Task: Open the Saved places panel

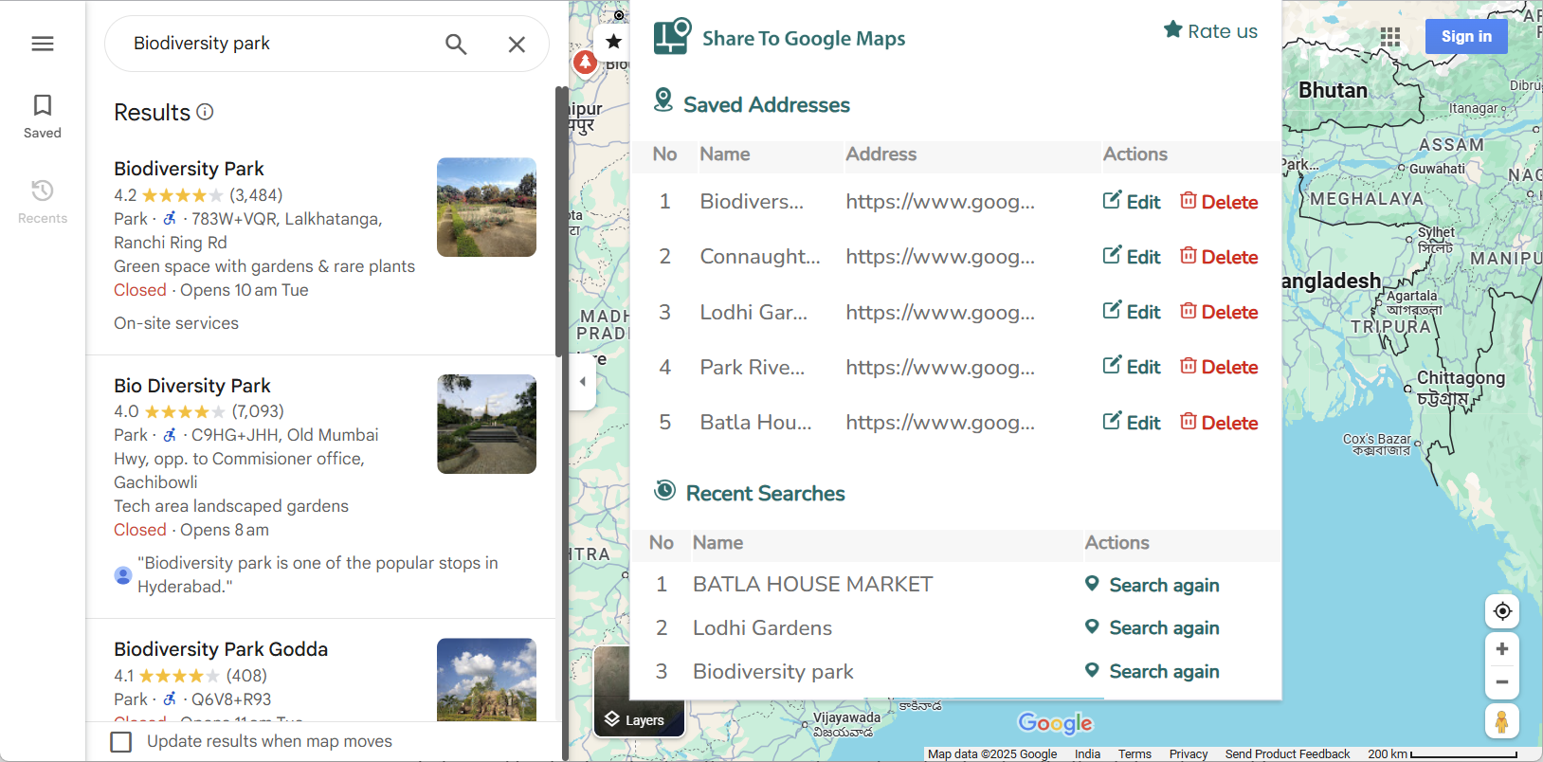Action: pyautogui.click(x=43, y=117)
